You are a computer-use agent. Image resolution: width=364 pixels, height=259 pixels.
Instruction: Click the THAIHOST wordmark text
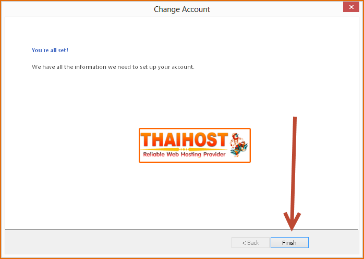184,140
